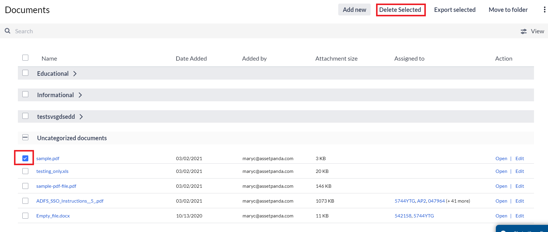Check the Empty_file.docx checkbox

(25, 216)
